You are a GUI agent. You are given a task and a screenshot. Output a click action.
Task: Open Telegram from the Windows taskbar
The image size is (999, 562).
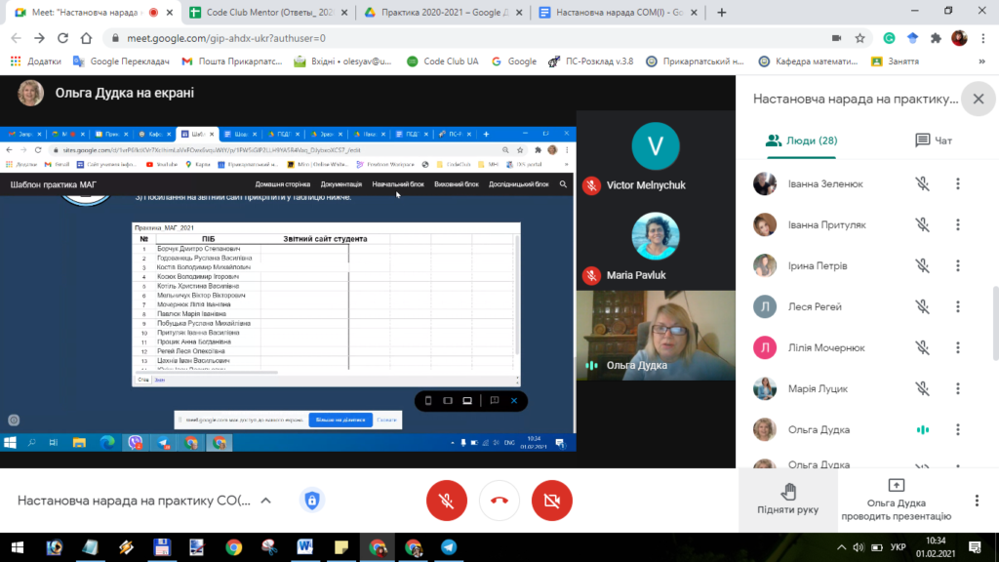point(449,547)
